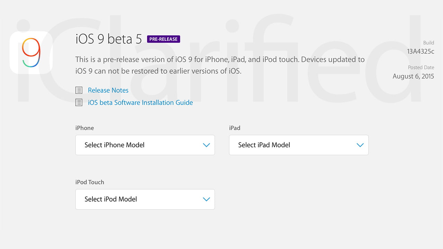Image resolution: width=443 pixels, height=249 pixels.
Task: Click the iOS 9 beta 5 heading
Action: pyautogui.click(x=109, y=39)
